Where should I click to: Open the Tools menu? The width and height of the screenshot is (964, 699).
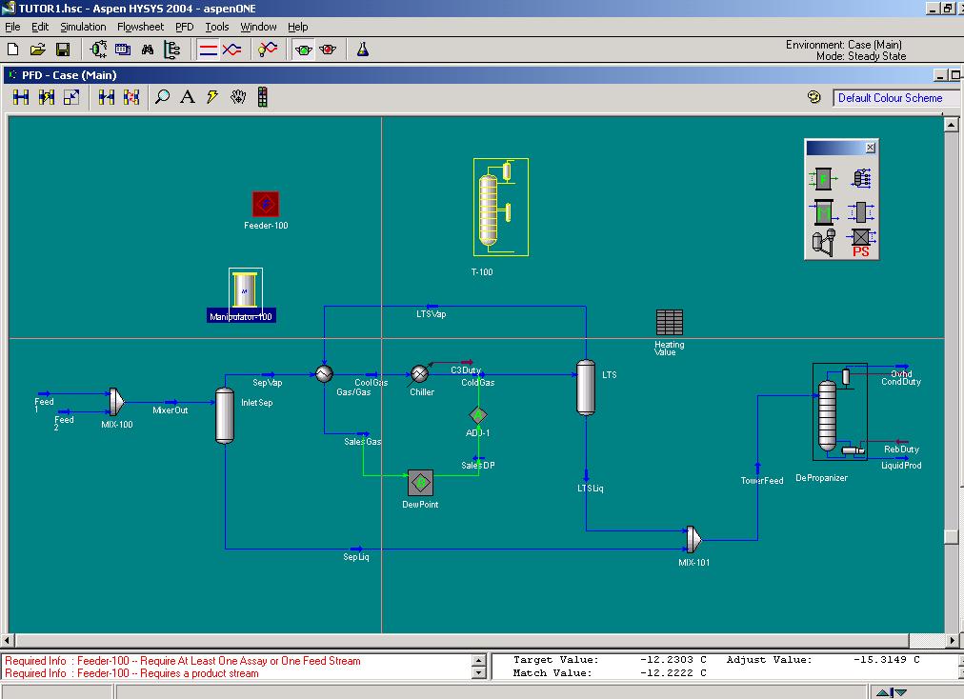216,27
